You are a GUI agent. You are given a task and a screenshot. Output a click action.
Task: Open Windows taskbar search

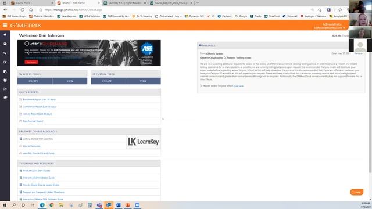(x=14, y=205)
